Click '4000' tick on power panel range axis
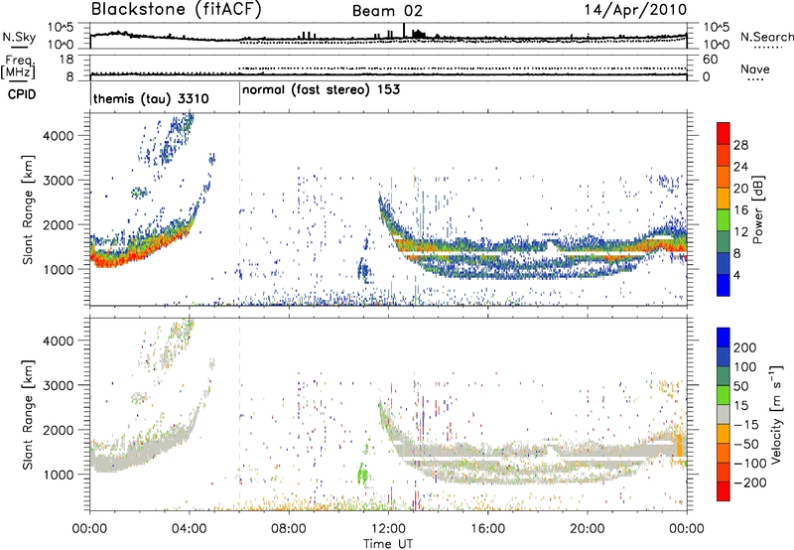Screen dimensions: 794x550 pos(59,136)
